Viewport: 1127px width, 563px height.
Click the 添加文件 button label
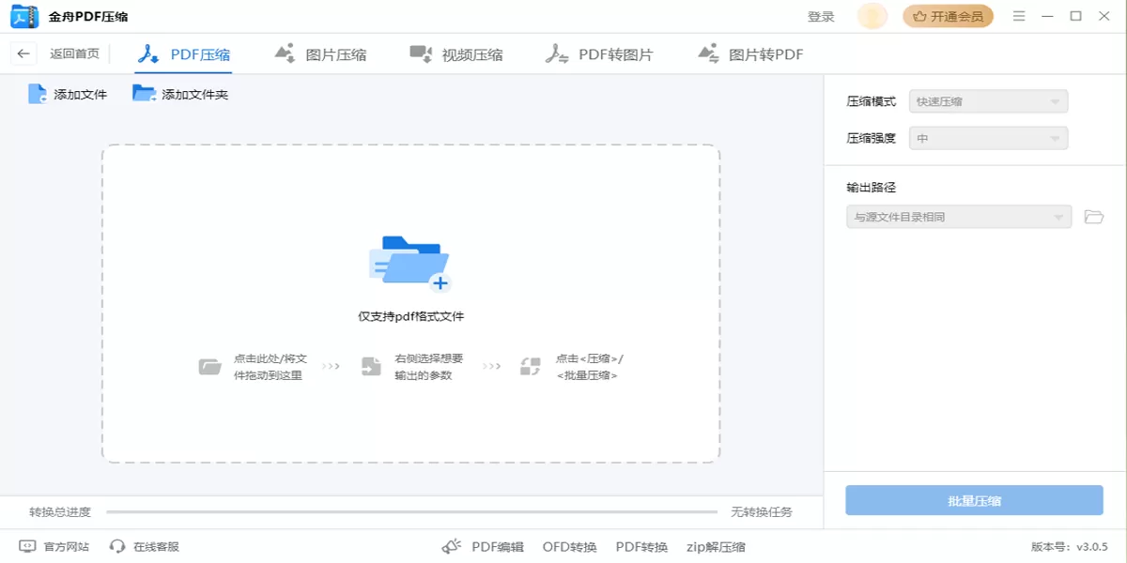[x=81, y=94]
